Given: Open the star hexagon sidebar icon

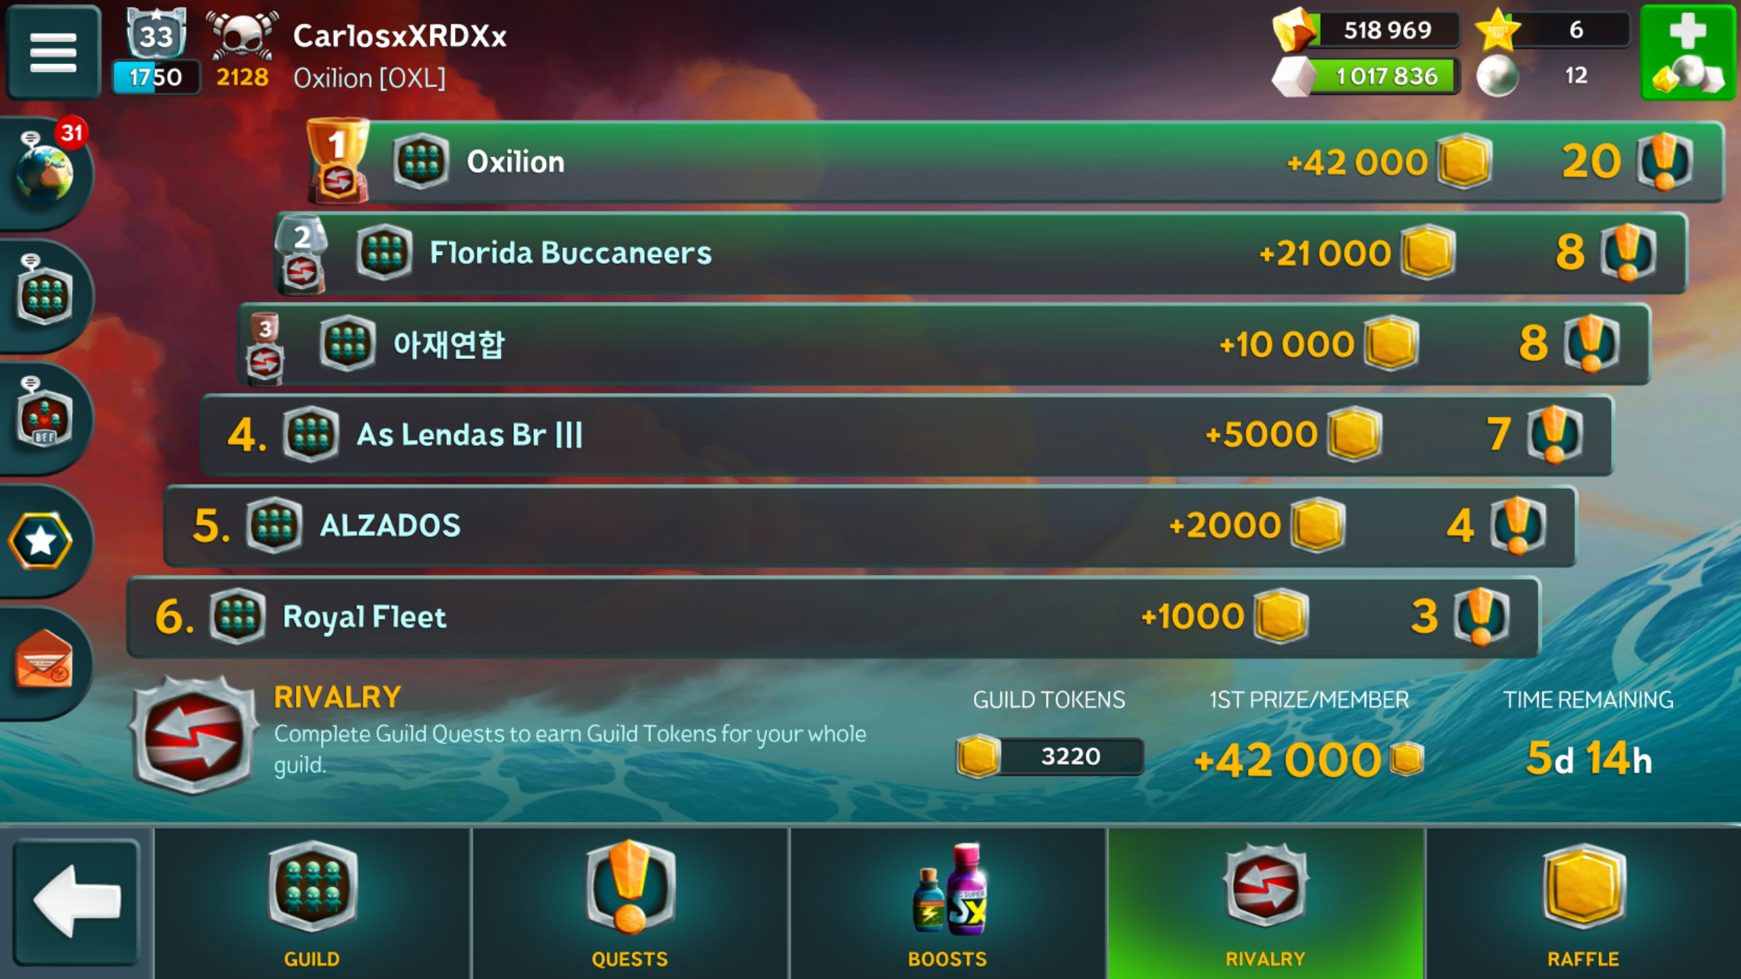Looking at the screenshot, I should coord(42,540).
